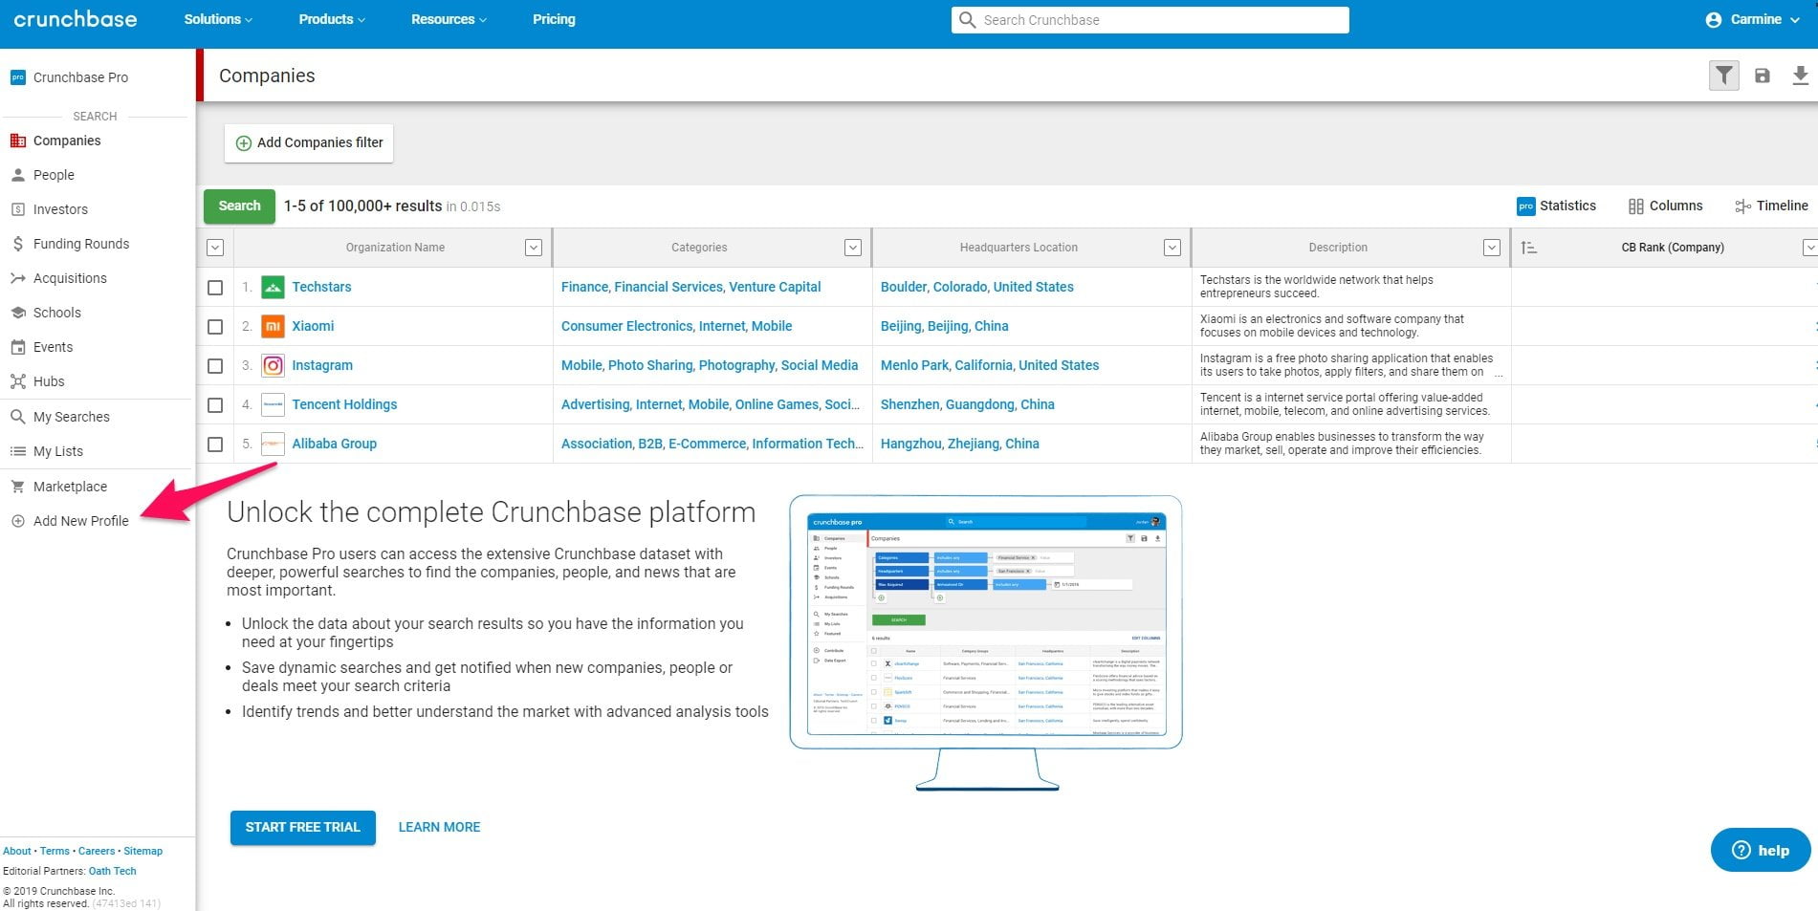Open the Description column dropdown
The image size is (1818, 911).
[1492, 248]
